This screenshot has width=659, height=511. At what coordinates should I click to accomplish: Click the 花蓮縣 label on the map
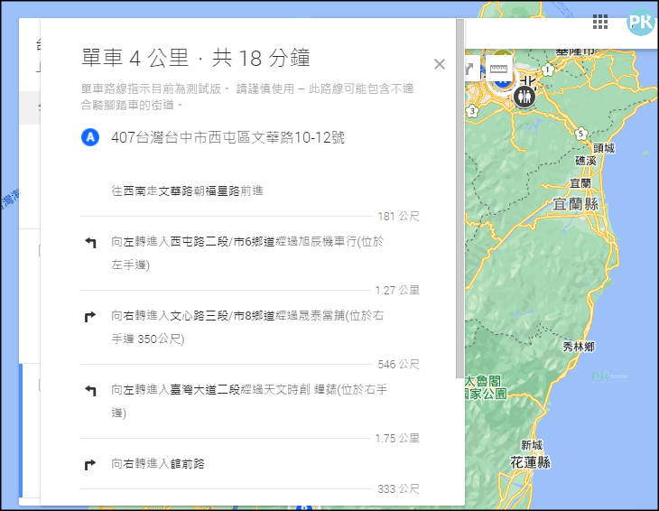[531, 462]
